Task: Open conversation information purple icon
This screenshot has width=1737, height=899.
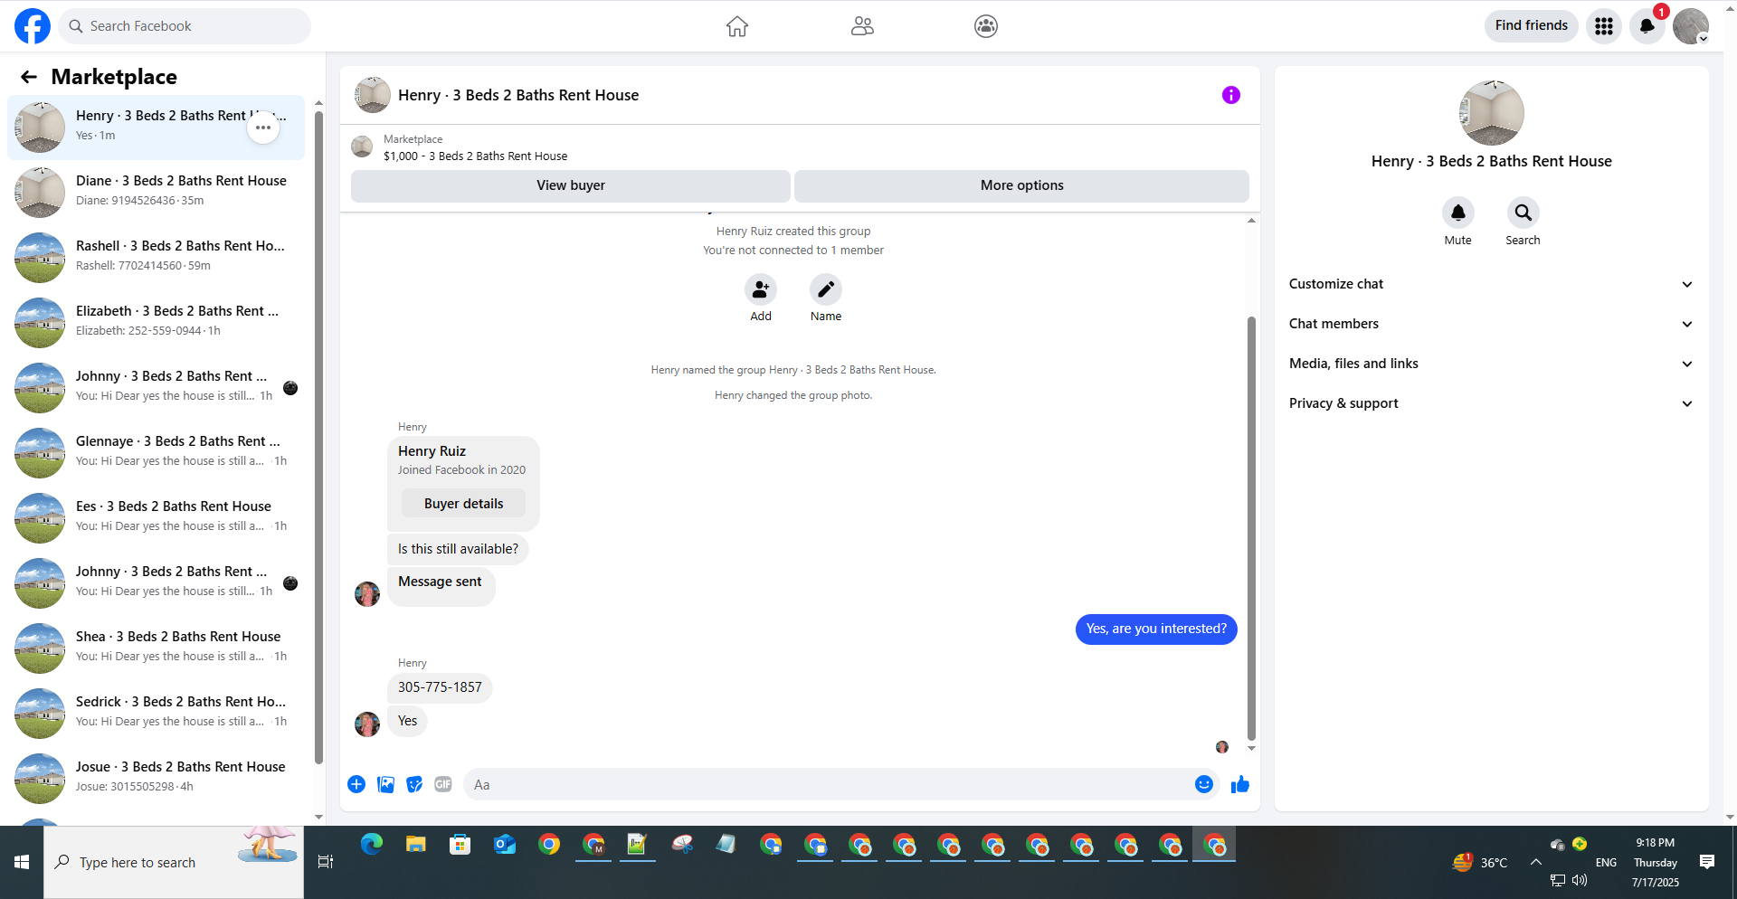Action: click(x=1231, y=95)
